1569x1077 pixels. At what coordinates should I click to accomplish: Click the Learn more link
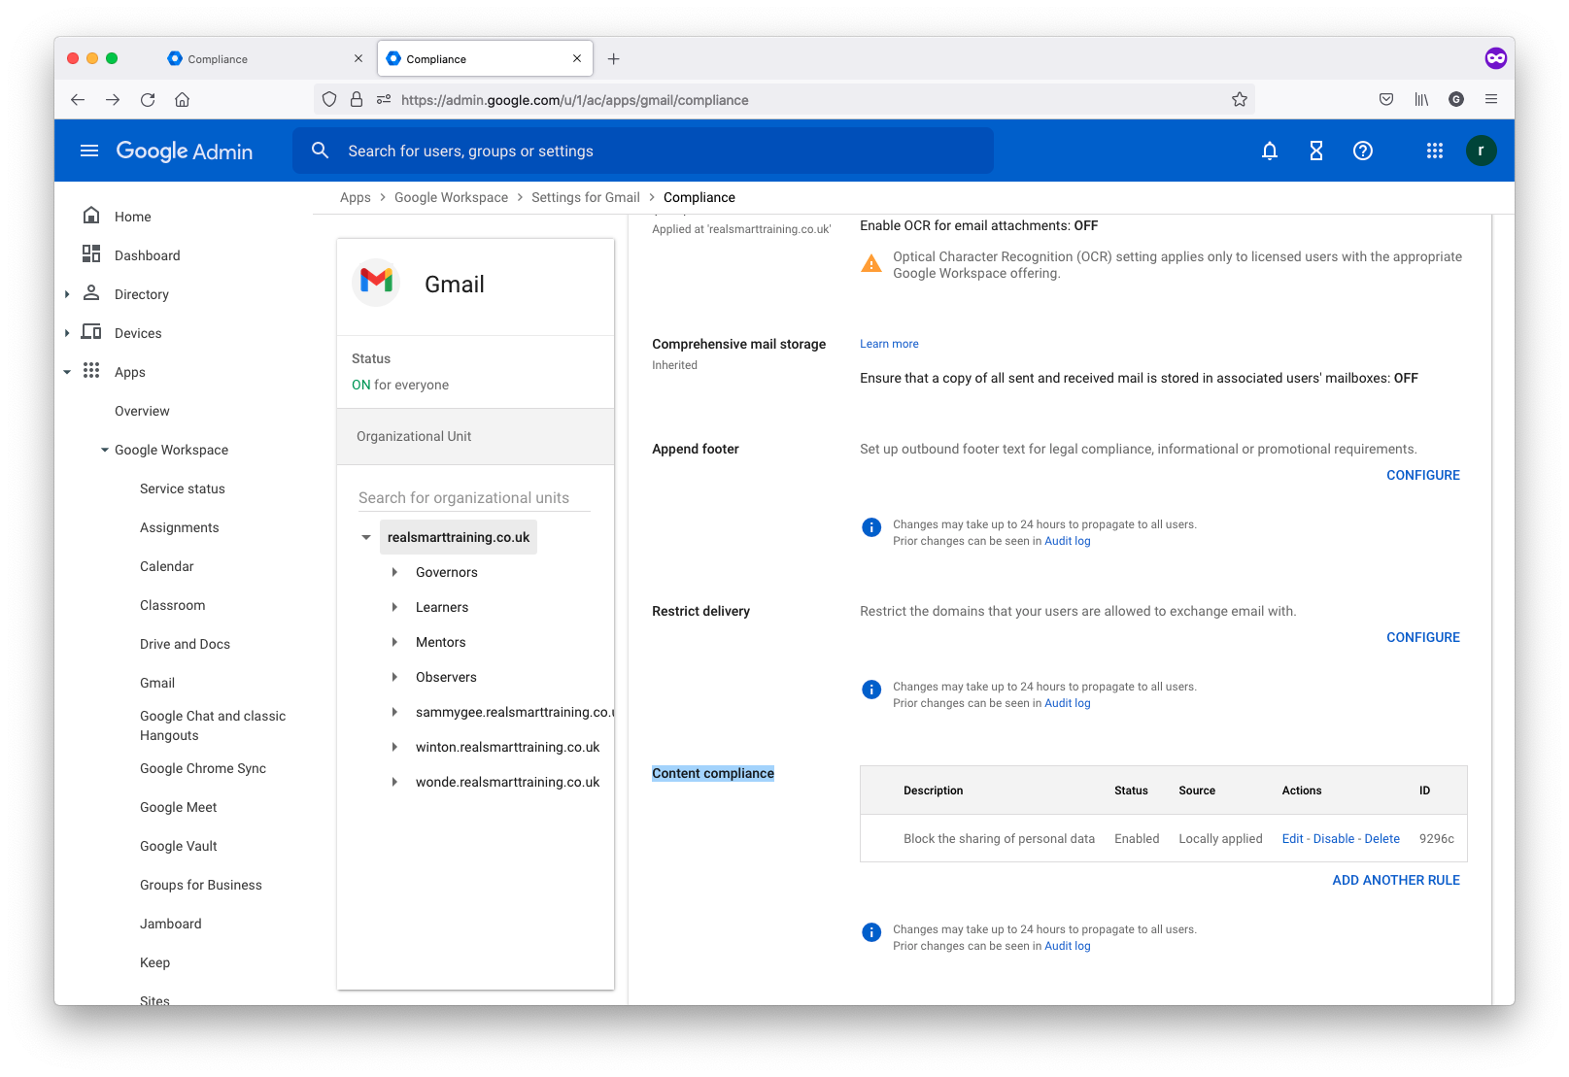[x=889, y=344]
